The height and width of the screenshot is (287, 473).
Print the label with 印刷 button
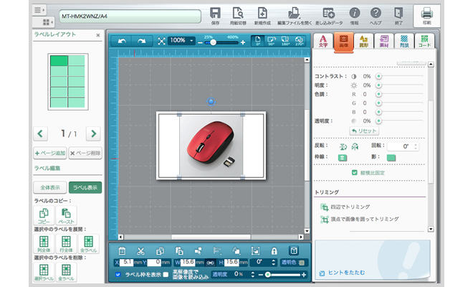click(x=426, y=16)
